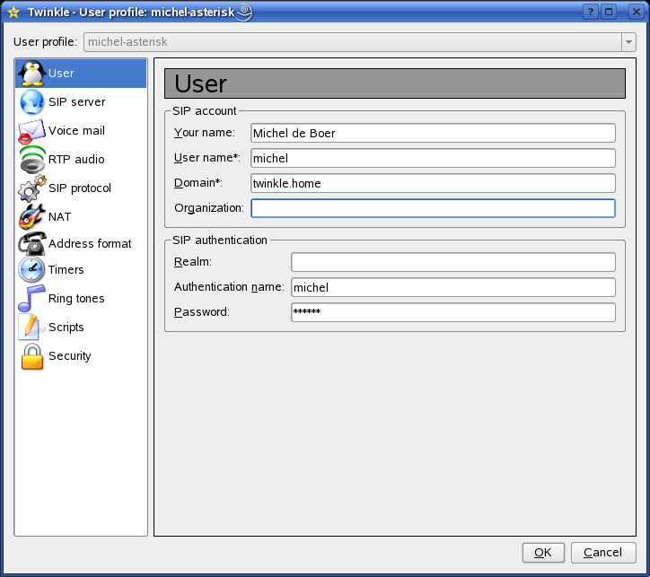
Task: Click the title bar help question mark button
Action: (590, 13)
